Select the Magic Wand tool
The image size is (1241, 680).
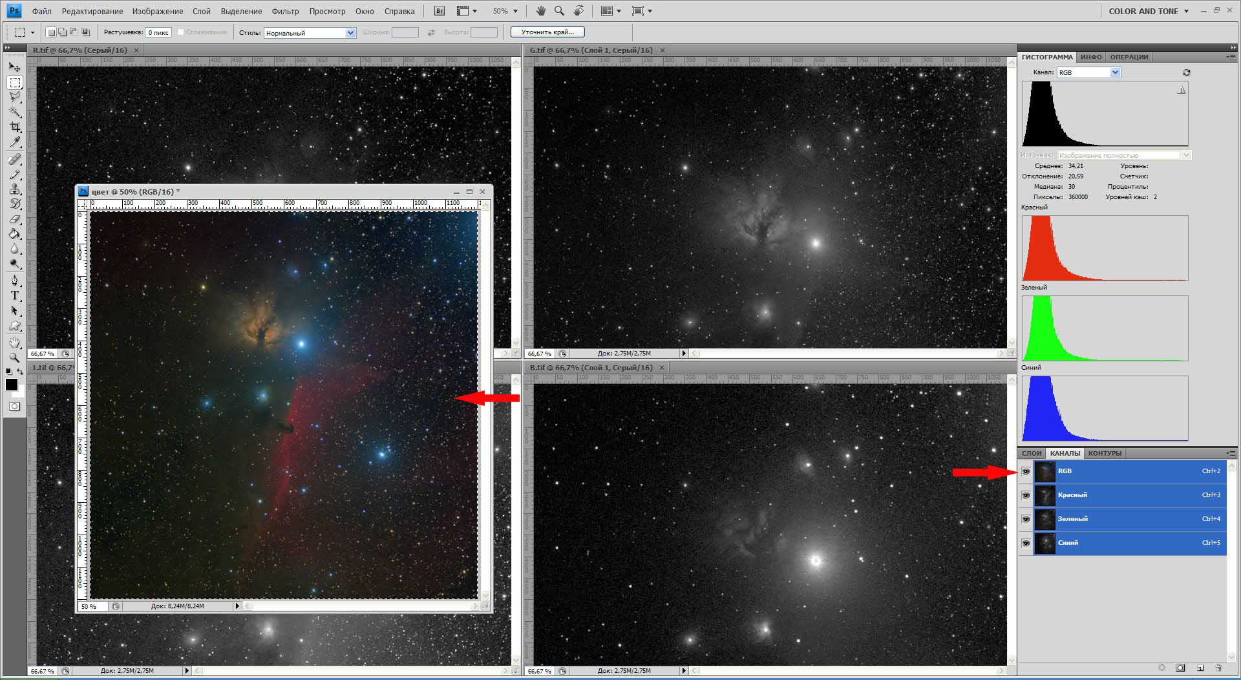click(15, 112)
